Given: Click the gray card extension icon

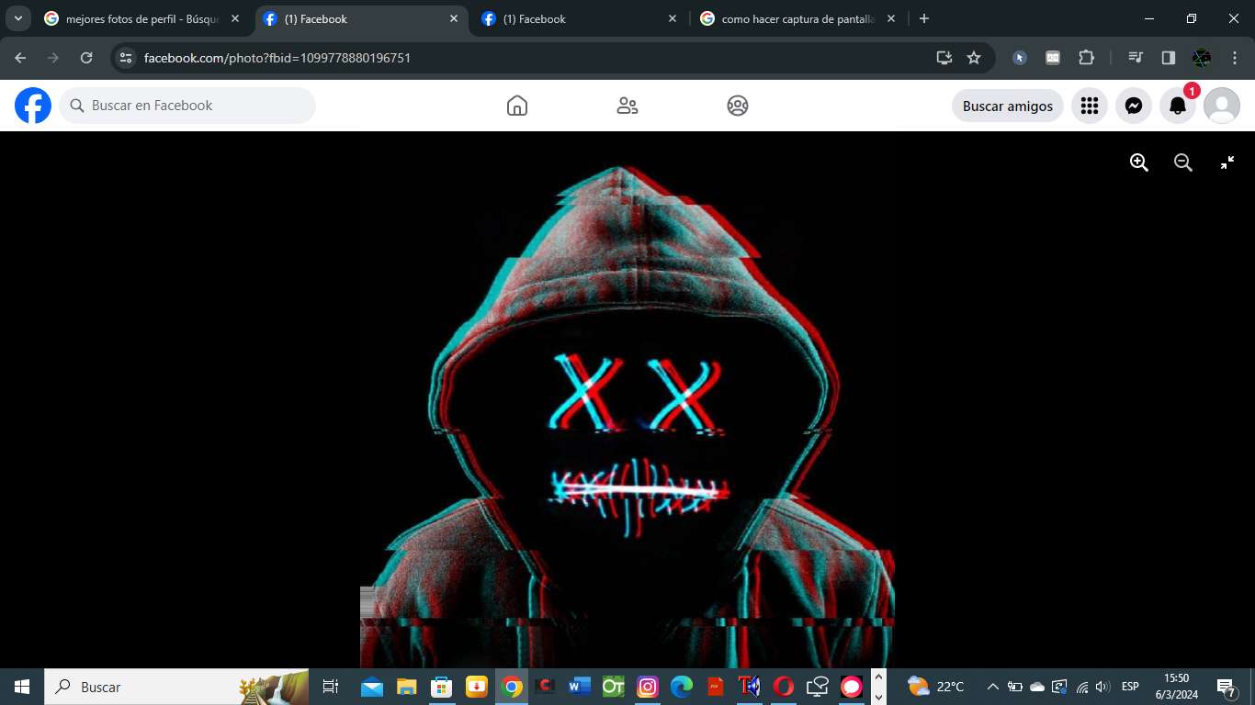Looking at the screenshot, I should tap(1053, 58).
